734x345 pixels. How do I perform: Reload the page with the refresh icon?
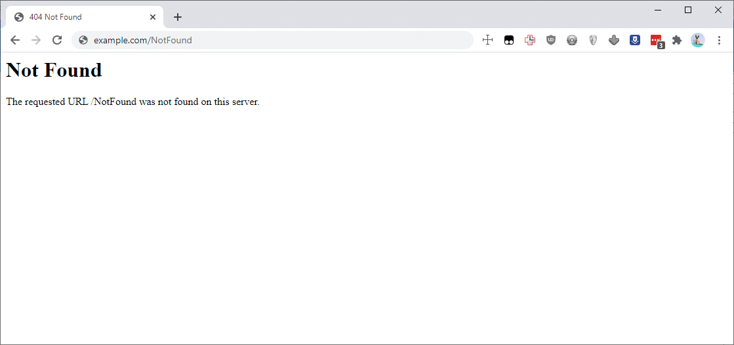[57, 40]
